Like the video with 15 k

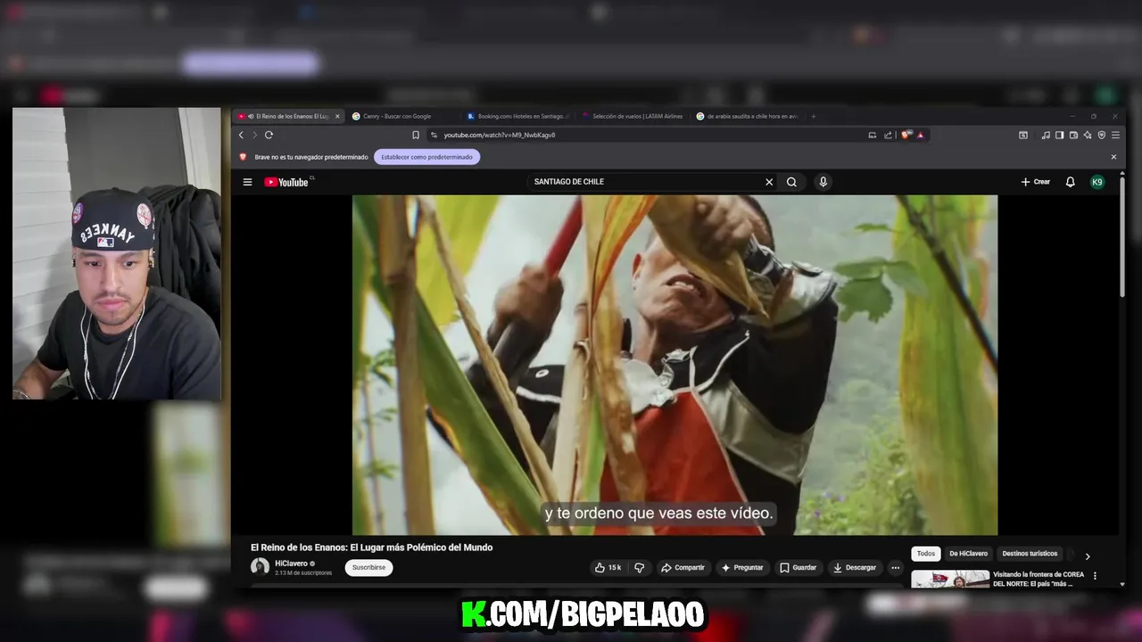608,567
